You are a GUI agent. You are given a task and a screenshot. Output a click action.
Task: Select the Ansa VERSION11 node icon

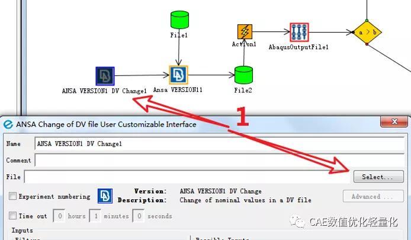(178, 75)
